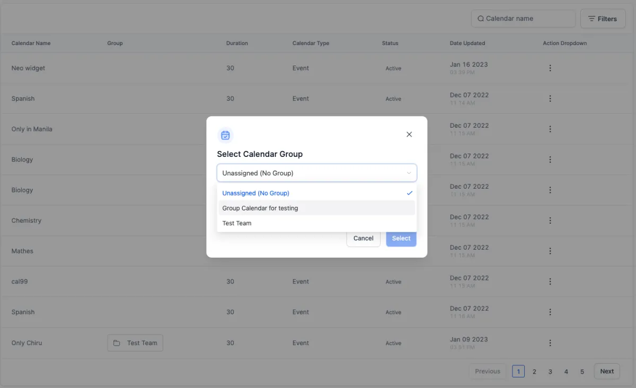Click the calendar check icon in dialog
Viewport: 636px width, 388px height.
[225, 135]
